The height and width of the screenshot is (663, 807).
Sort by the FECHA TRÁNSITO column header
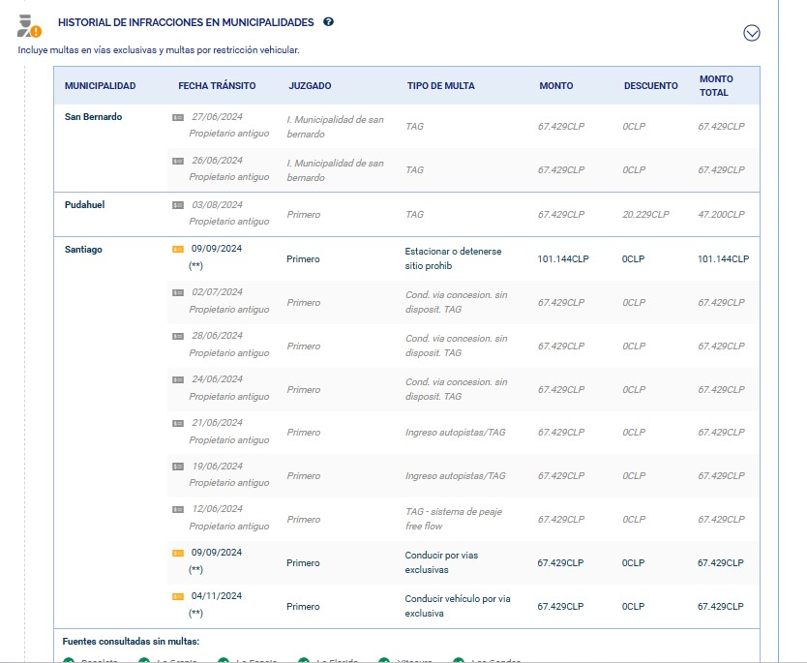(217, 86)
